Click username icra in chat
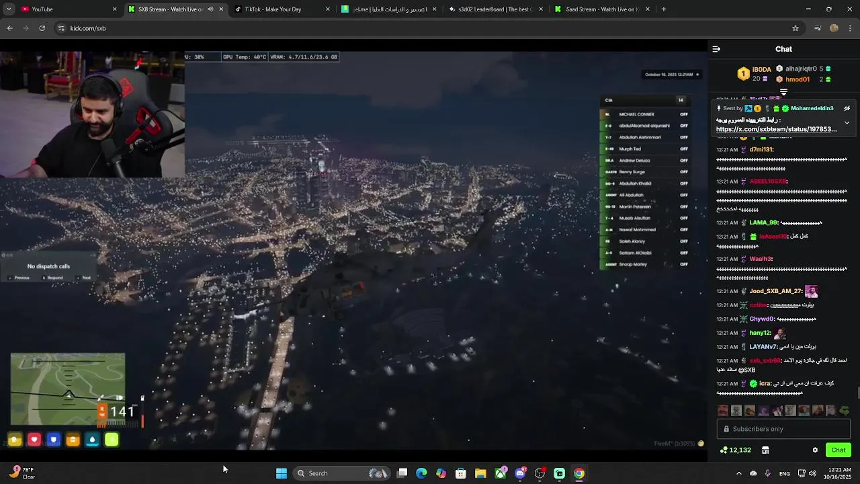 click(765, 383)
